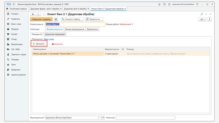The width and height of the screenshot is (219, 123).
Task: Click the Виконати button
Action: pyautogui.click(x=39, y=44)
